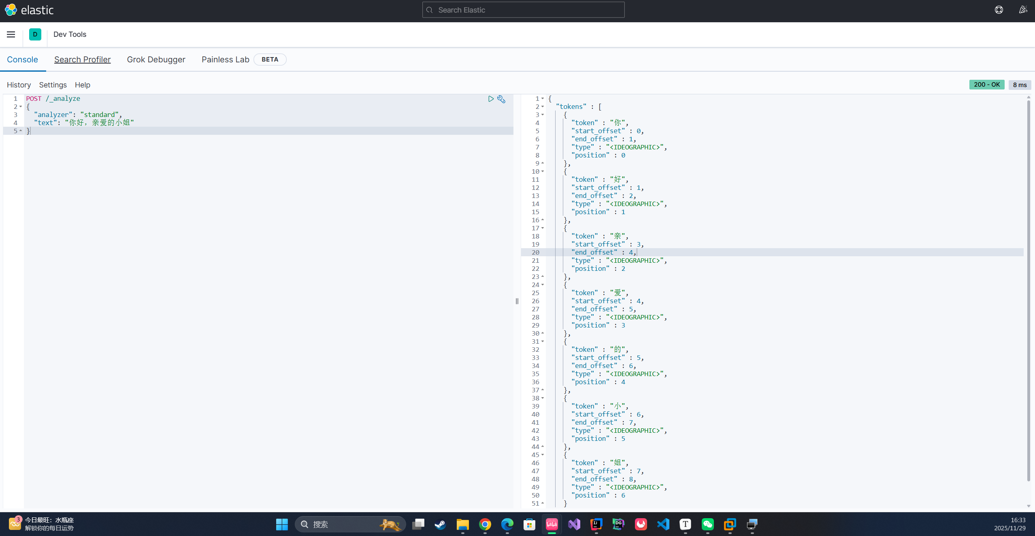Click the magnifier icon in the search bar
Viewport: 1035px width, 536px height.
point(430,9)
